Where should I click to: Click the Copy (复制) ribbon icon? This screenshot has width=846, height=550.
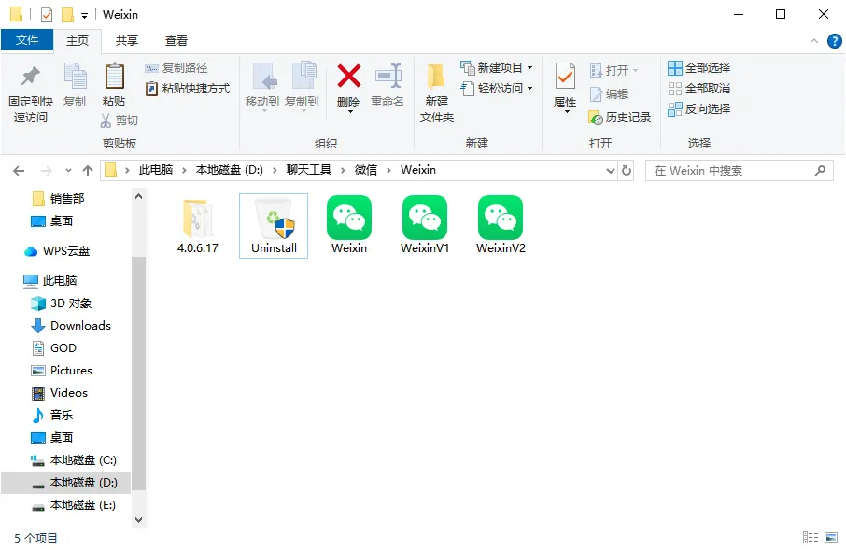tap(75, 77)
